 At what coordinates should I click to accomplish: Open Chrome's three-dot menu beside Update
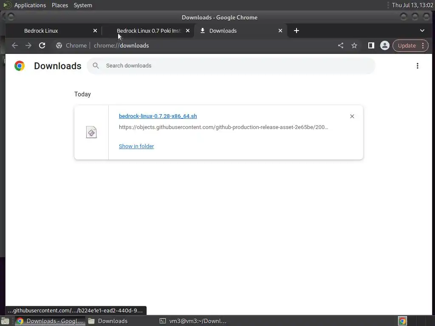[423, 45]
